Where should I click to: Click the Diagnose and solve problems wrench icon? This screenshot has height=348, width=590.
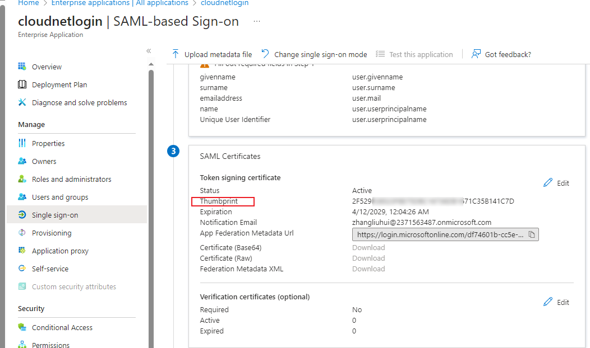click(22, 102)
